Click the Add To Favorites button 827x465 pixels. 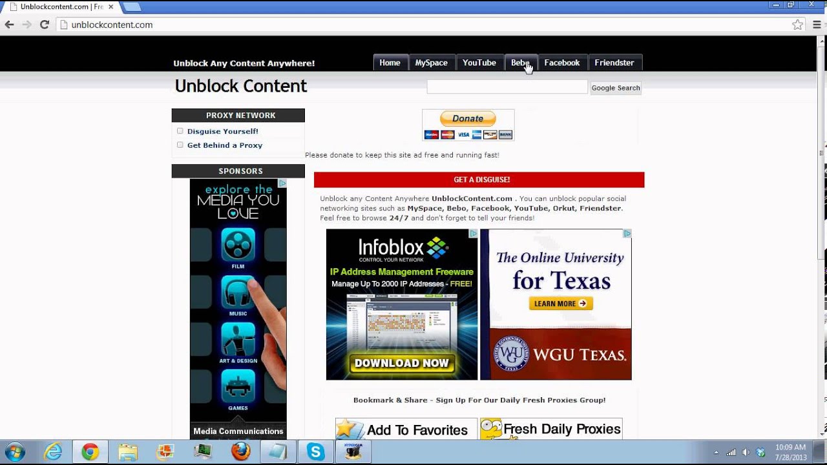pos(406,429)
